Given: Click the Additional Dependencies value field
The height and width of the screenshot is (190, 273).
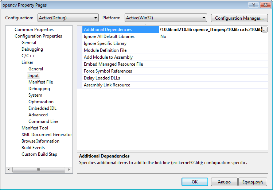Looking at the screenshot, I should coord(211,30).
